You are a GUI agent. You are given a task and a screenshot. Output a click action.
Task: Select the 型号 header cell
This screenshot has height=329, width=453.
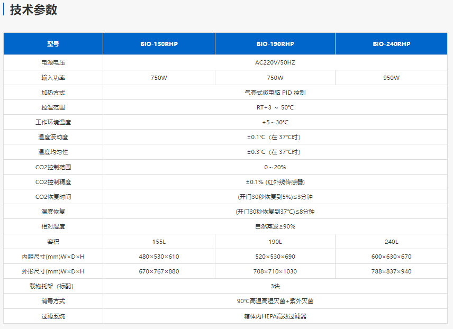[x=53, y=44]
